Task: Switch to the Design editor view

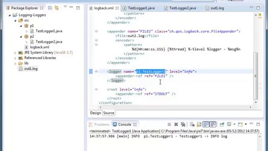Action: click(x=95, y=113)
